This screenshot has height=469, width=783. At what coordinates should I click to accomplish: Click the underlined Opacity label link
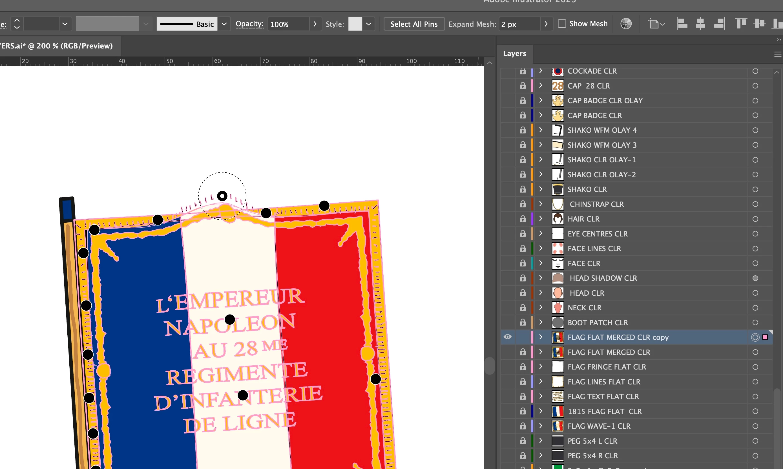(x=249, y=24)
